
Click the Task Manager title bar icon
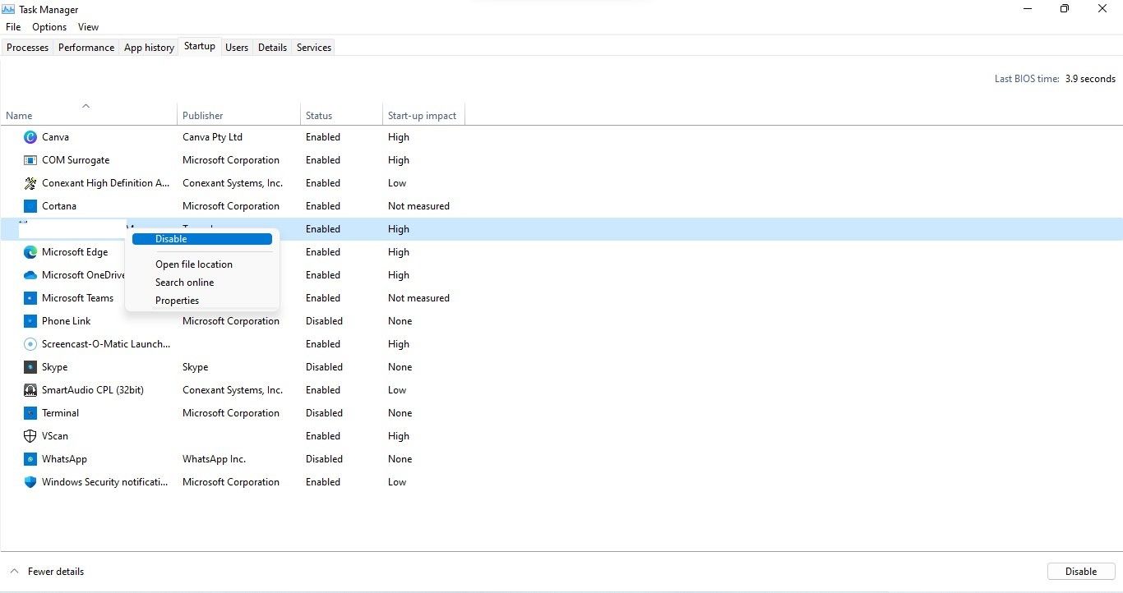[x=10, y=9]
